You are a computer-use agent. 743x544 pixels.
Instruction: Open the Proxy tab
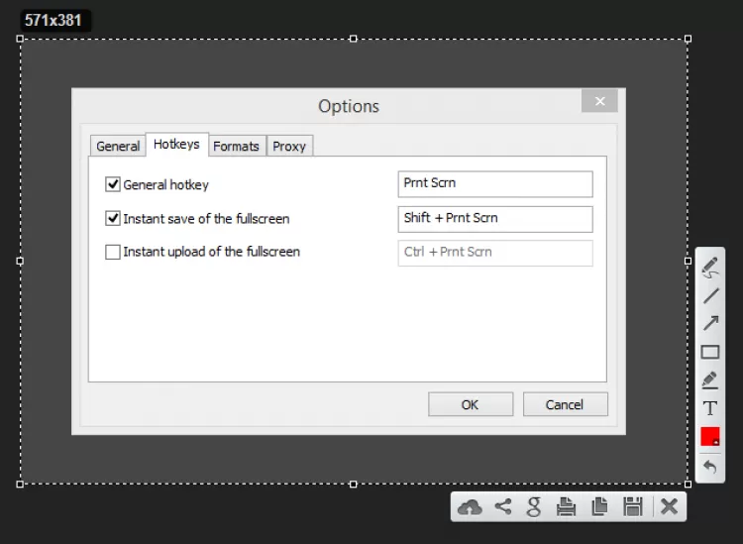click(289, 147)
